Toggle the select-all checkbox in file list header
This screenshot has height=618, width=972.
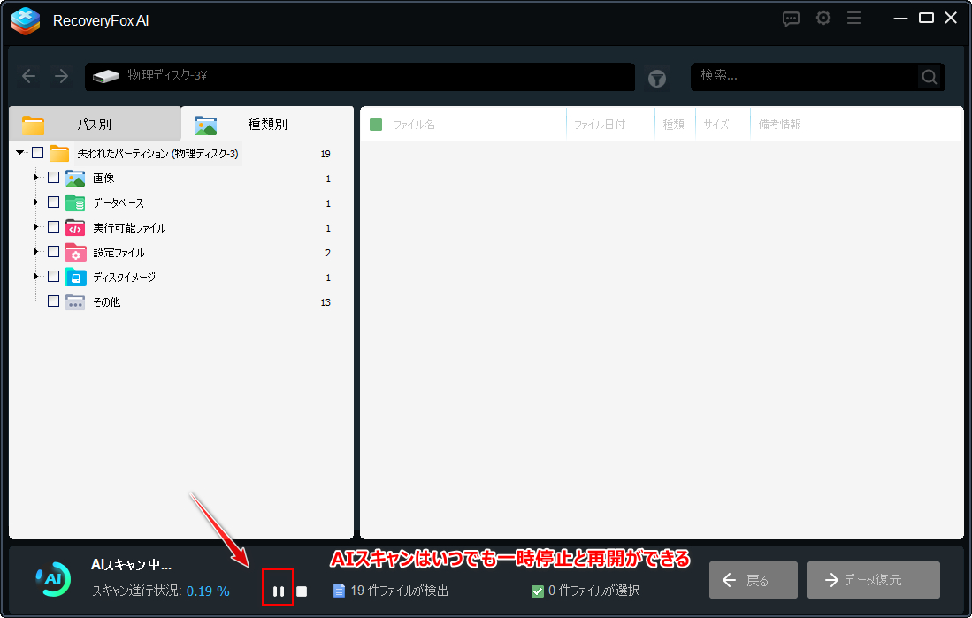tap(376, 125)
